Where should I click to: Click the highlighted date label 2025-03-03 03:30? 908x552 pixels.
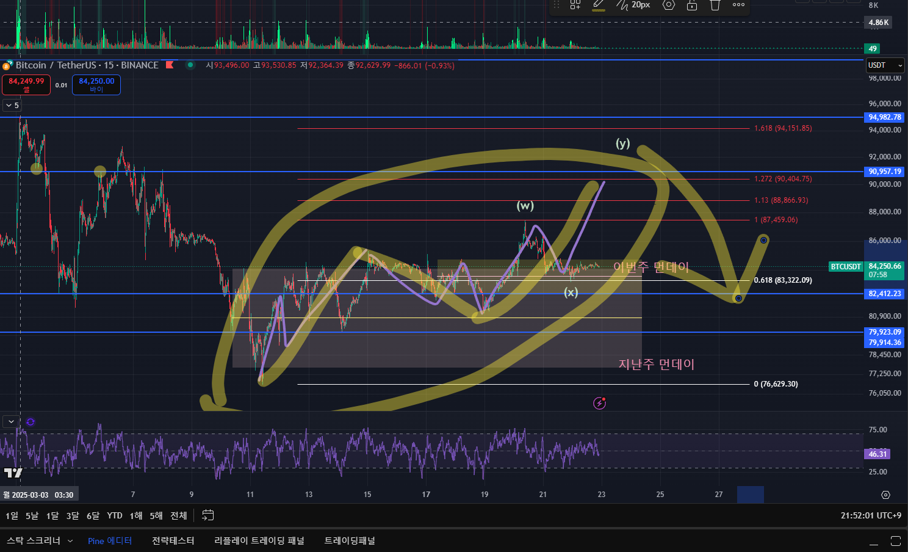38,495
